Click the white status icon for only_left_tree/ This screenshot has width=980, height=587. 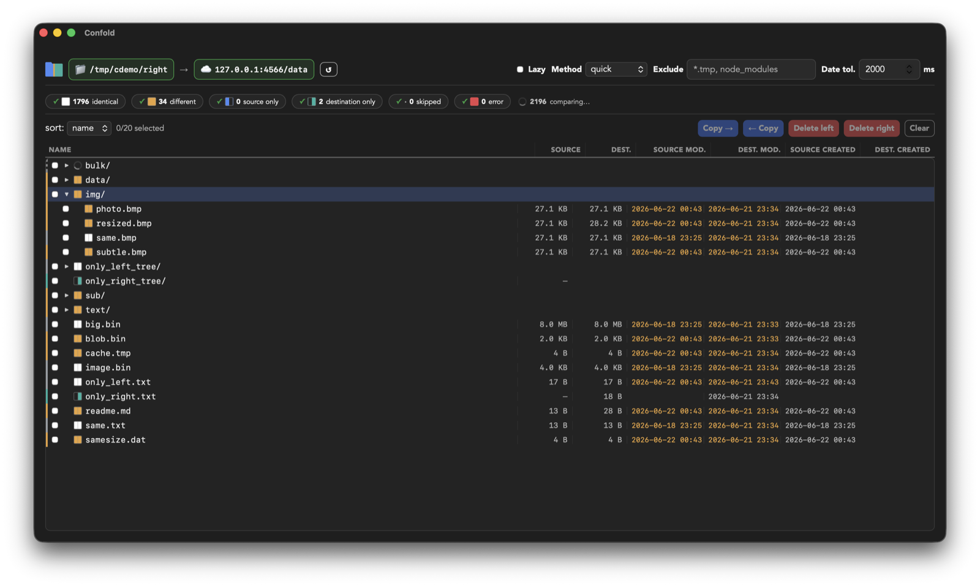78,267
